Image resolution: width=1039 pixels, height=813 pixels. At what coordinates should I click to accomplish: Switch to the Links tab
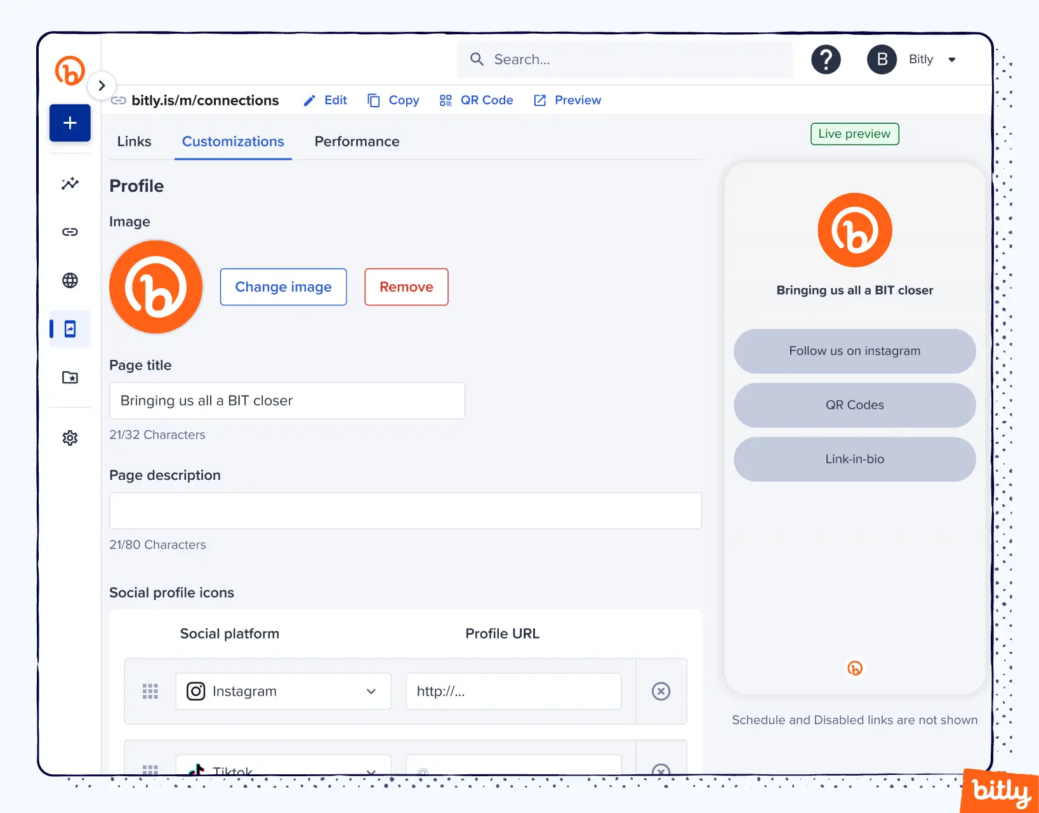(x=134, y=142)
